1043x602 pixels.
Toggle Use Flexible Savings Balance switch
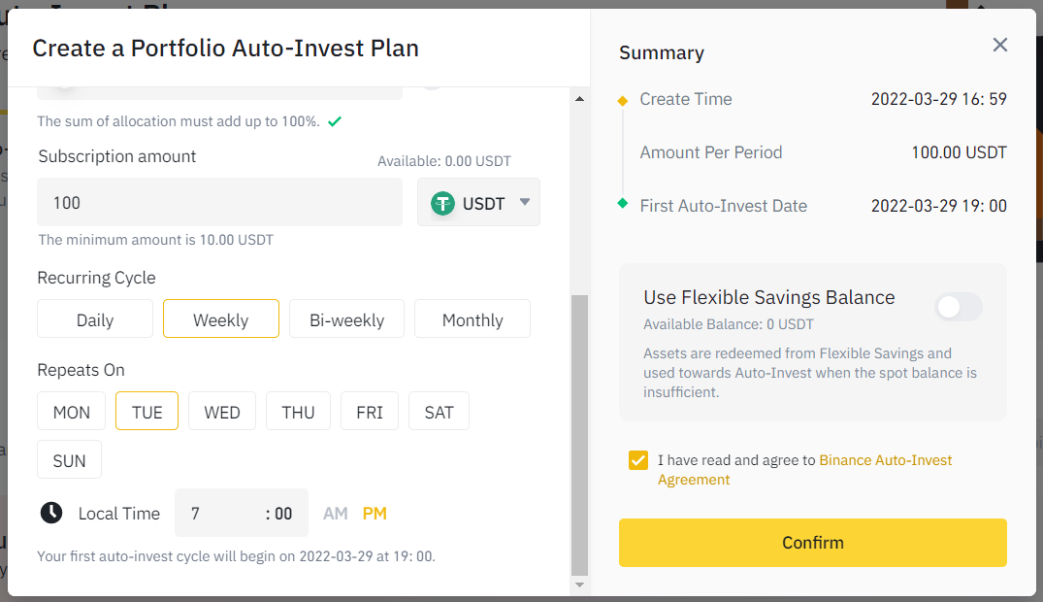958,308
